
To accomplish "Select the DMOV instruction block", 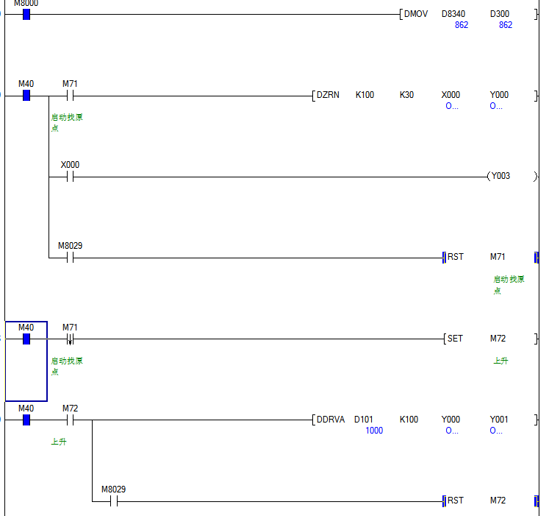I will [415, 14].
